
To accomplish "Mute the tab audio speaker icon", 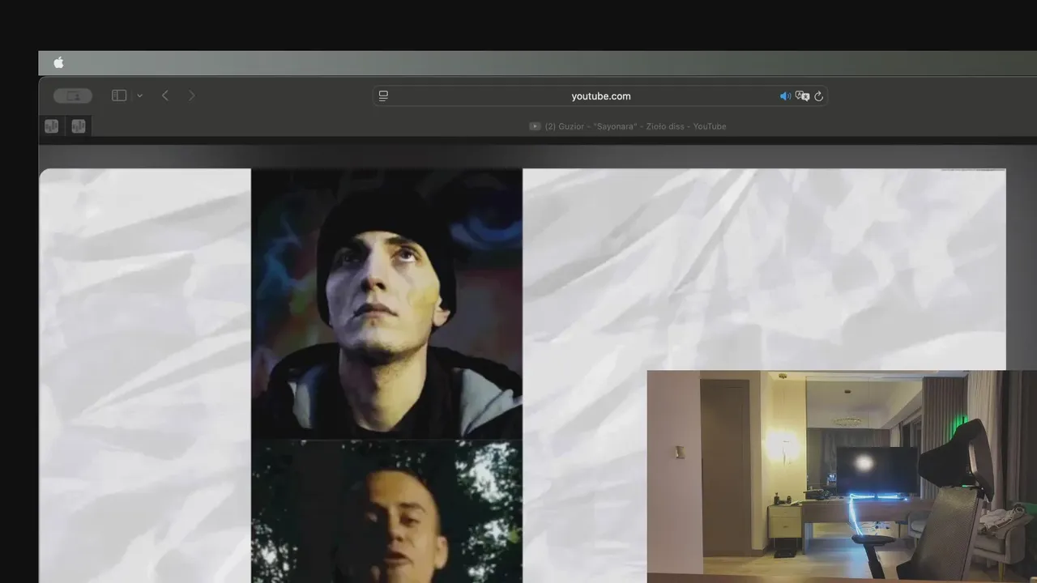I will 785,96.
